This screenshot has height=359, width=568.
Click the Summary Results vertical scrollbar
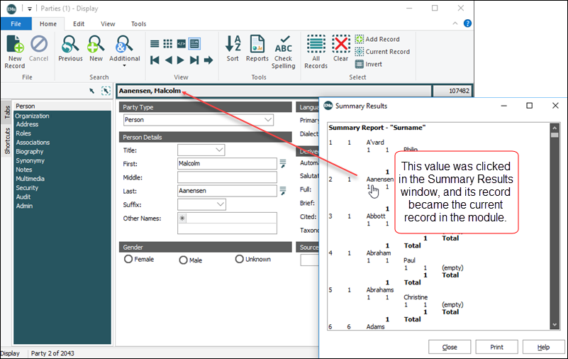click(555, 227)
